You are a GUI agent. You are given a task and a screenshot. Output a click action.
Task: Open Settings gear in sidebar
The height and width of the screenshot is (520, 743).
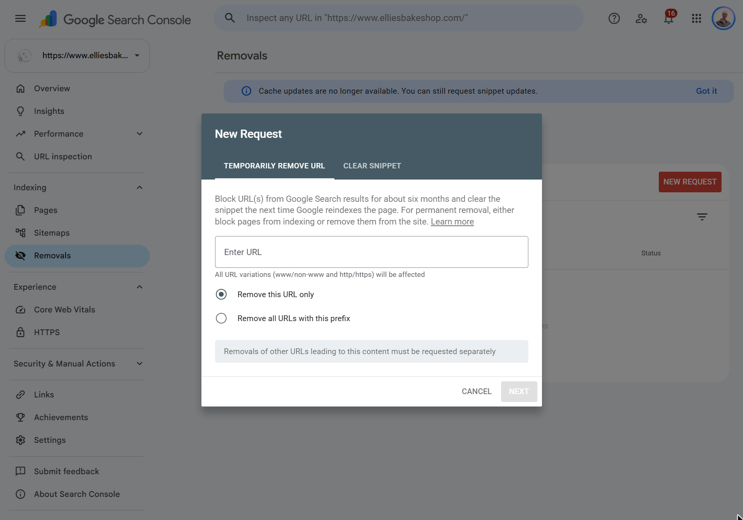point(76,440)
